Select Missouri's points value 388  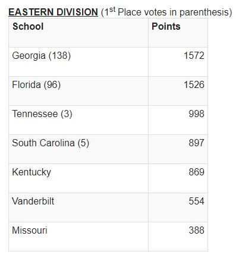tap(196, 230)
